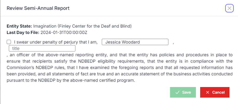Cancel the report review
The width and height of the screenshot is (238, 104).
tap(215, 92)
